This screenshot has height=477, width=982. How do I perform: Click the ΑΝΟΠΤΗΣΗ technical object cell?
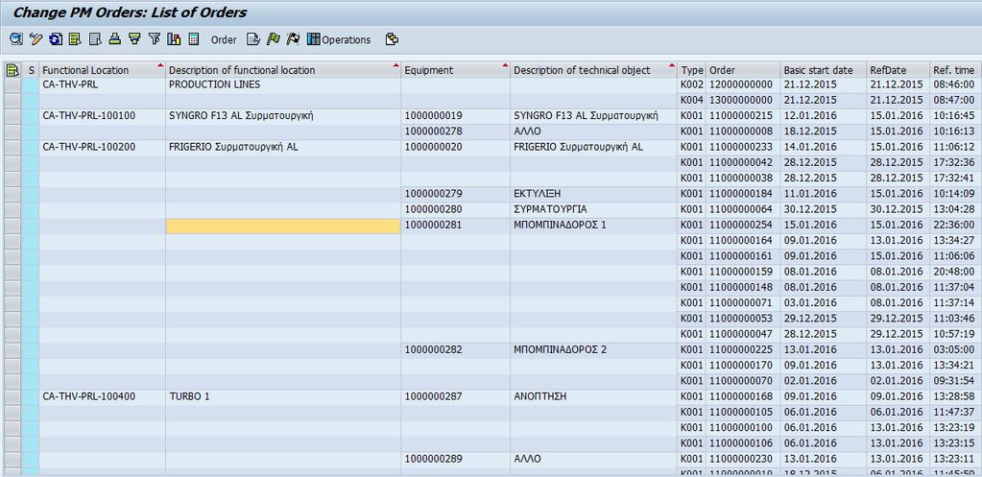coord(593,397)
